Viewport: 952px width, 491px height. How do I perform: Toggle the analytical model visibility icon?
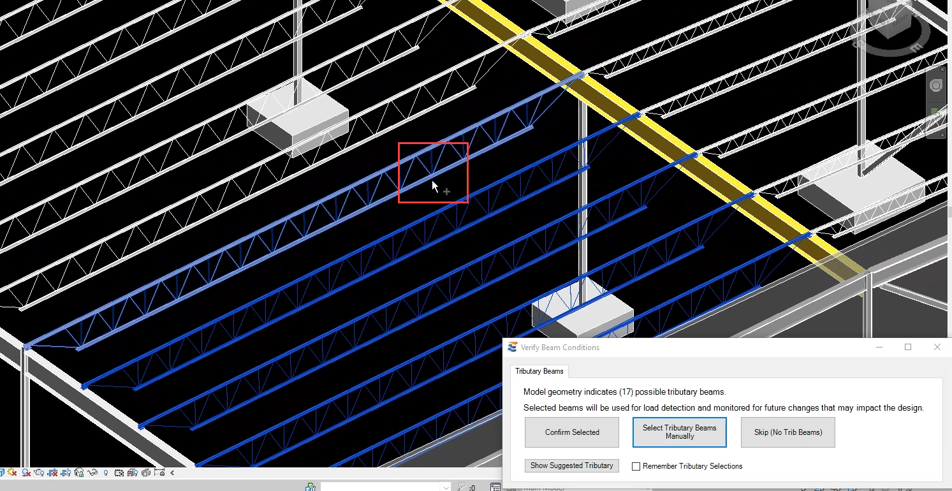(133, 473)
